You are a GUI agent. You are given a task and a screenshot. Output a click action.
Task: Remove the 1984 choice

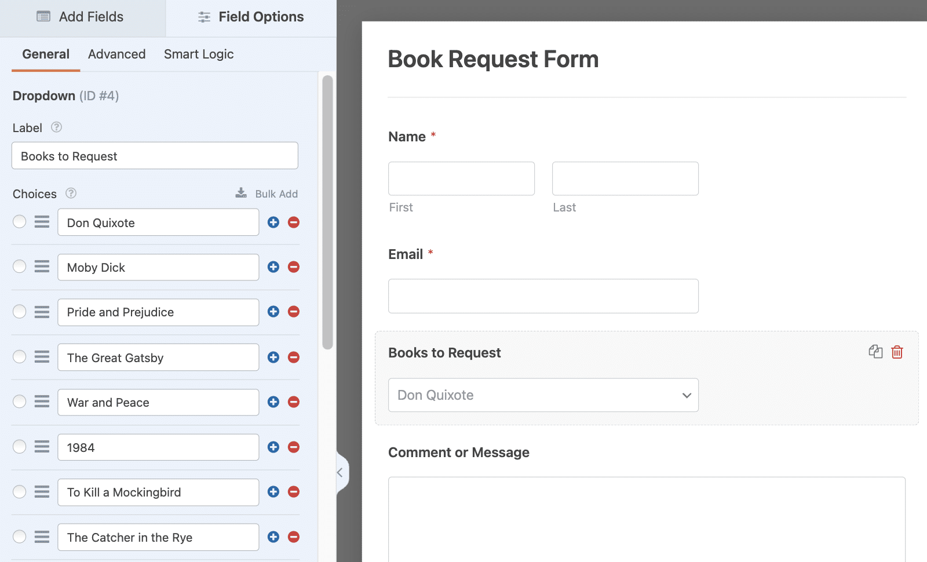pos(294,447)
